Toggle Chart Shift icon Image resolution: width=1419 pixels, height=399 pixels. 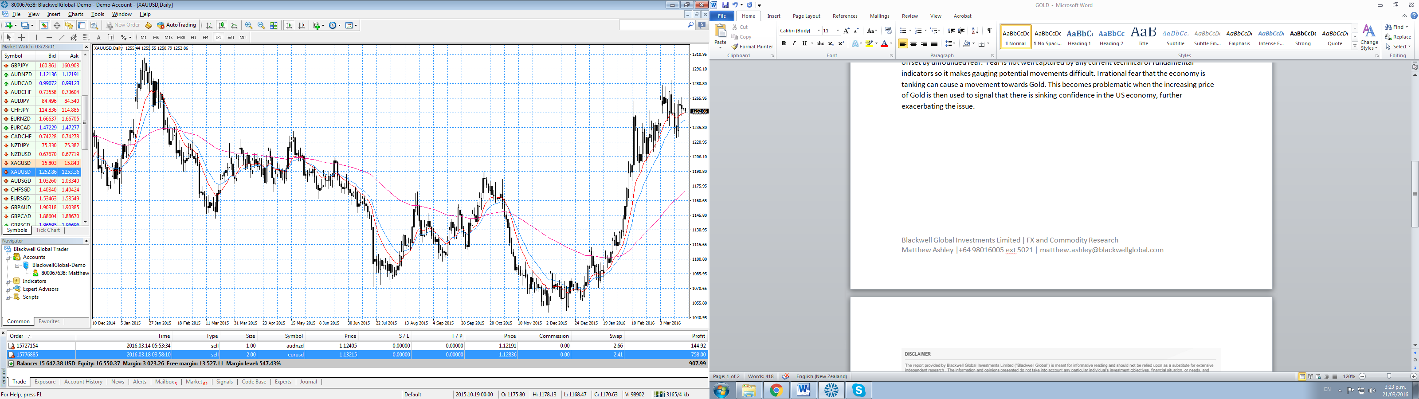(x=302, y=25)
